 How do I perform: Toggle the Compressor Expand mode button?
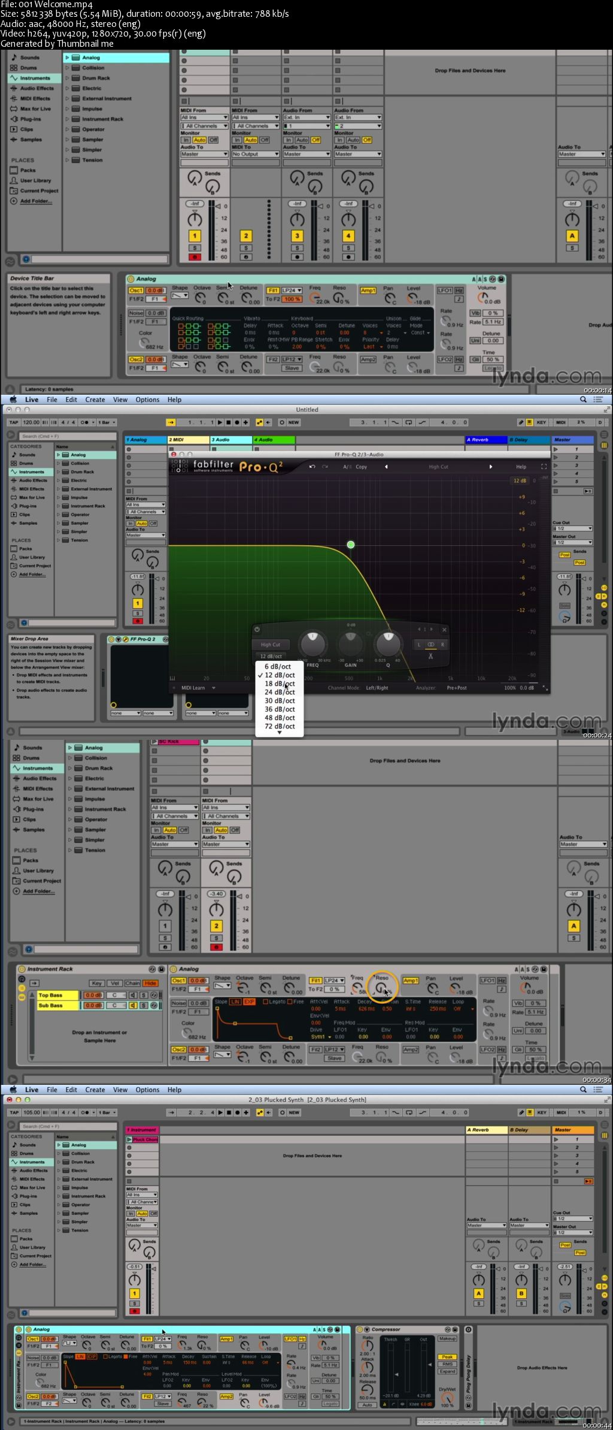(447, 1371)
